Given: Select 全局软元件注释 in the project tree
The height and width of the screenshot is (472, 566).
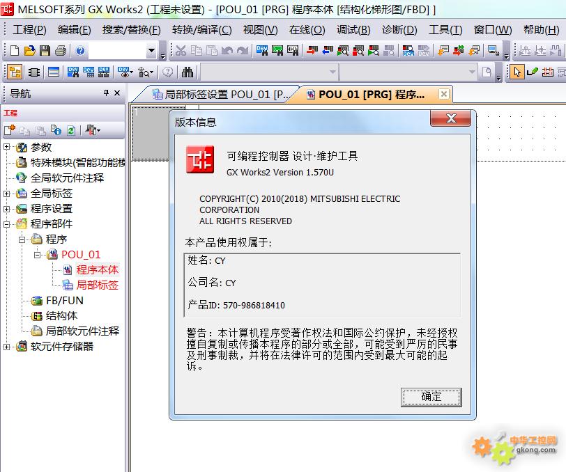Looking at the screenshot, I should pyautogui.click(x=67, y=178).
